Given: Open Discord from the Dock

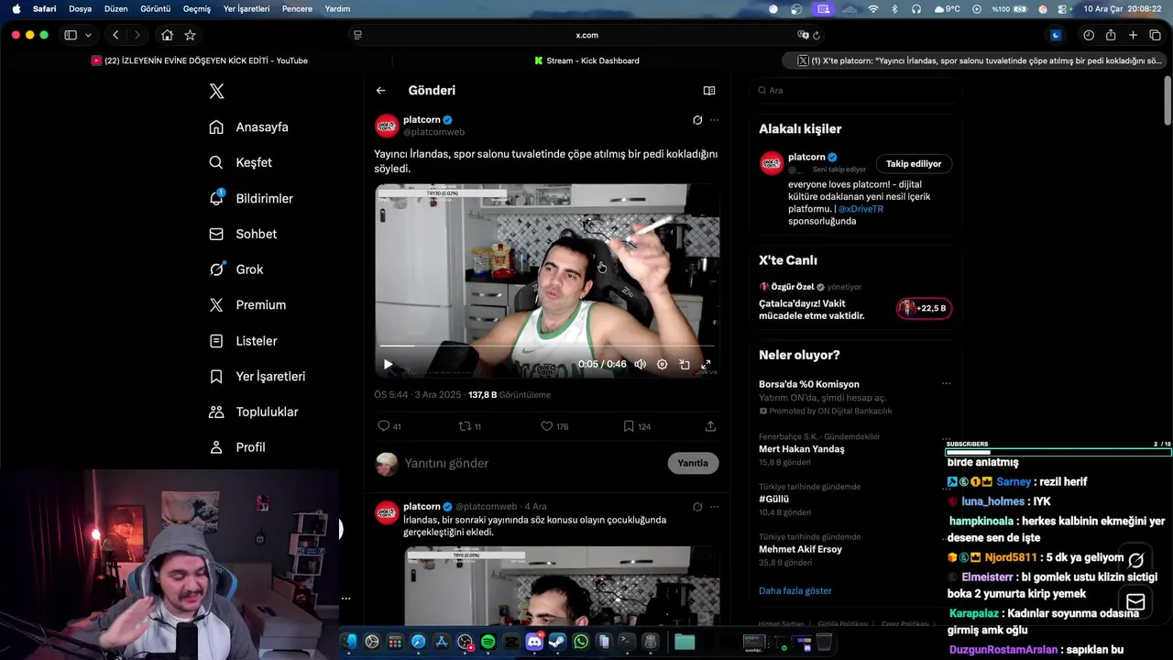Looking at the screenshot, I should click(534, 642).
